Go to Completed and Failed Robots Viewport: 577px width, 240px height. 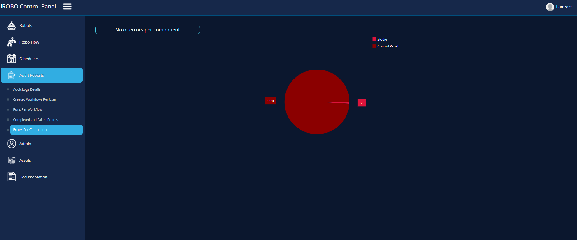pyautogui.click(x=35, y=120)
